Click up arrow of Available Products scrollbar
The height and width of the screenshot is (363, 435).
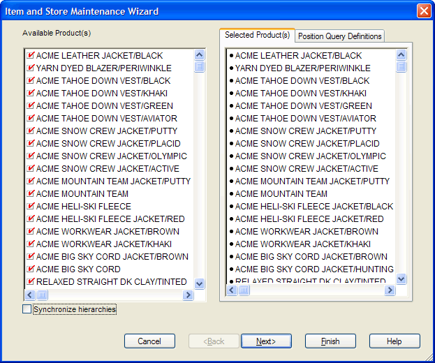(x=200, y=55)
